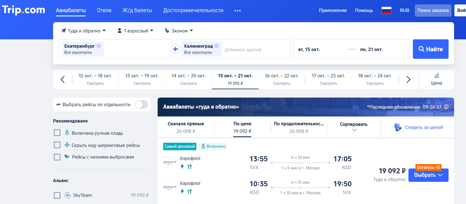Click the bell icon for price alerts
Image resolution: width=466 pixels, height=204 pixels.
398,127
